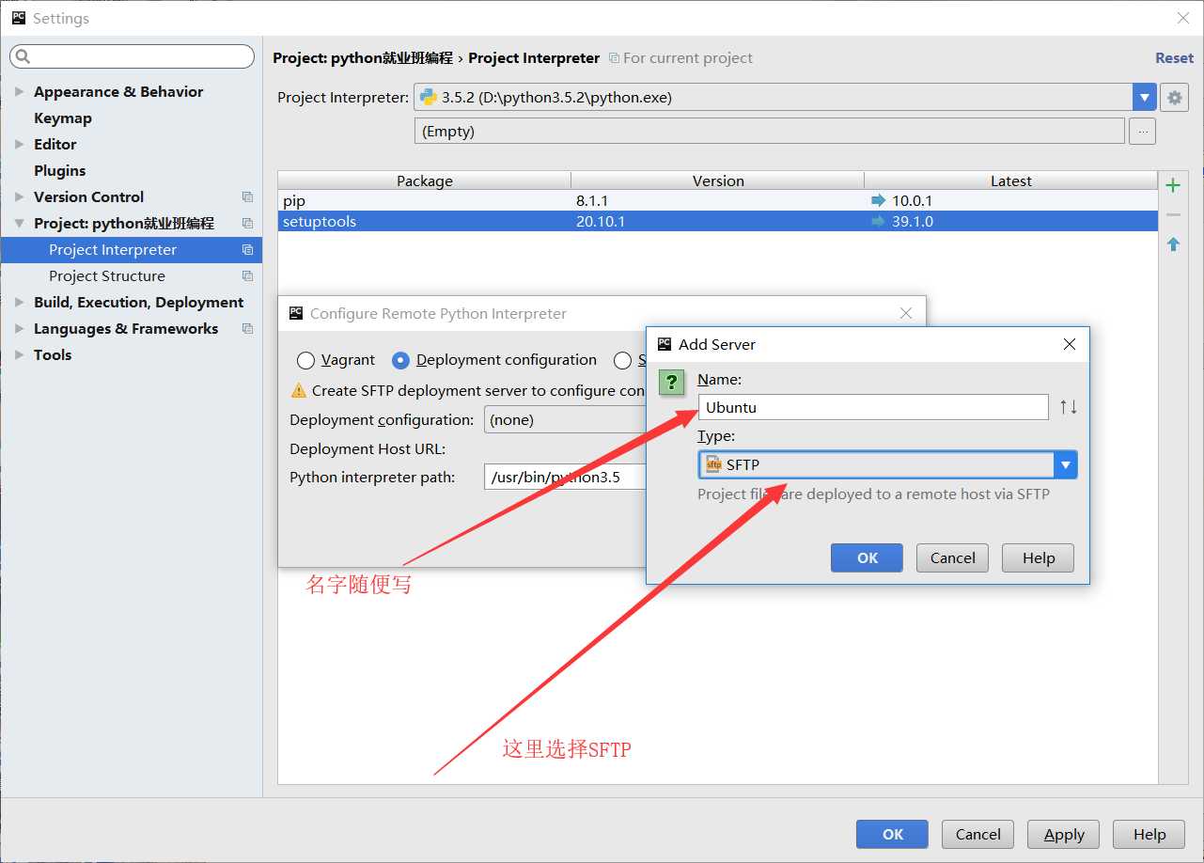Click Help in the Add Server dialog
Image resolution: width=1204 pixels, height=863 pixels.
tap(1038, 557)
